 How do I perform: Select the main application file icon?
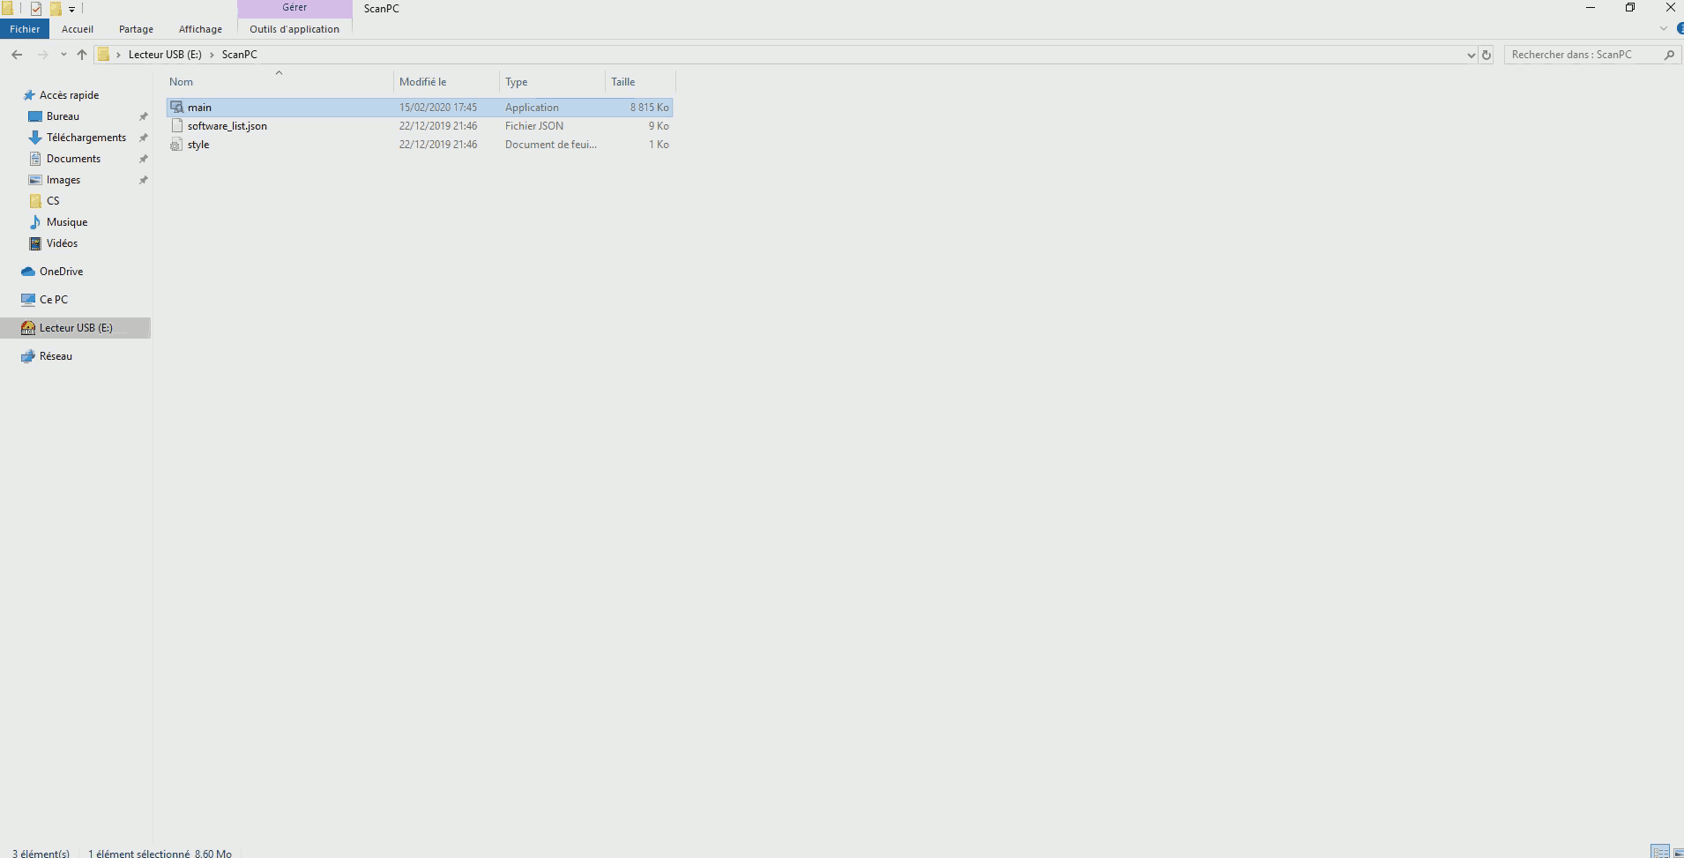[x=177, y=108]
